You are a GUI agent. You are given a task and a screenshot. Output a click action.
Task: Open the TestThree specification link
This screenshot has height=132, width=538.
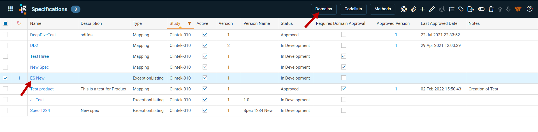[40, 56]
